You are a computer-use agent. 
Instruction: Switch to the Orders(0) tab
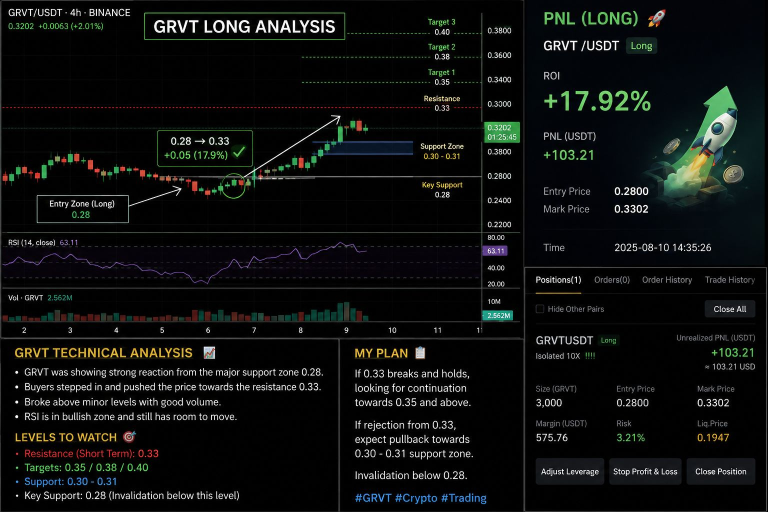(611, 280)
